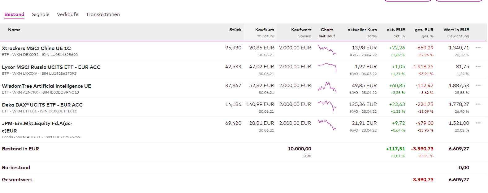488x193 pixels.
Task: Open options menu for Xtrackers MSCI China
Action: click(478, 48)
